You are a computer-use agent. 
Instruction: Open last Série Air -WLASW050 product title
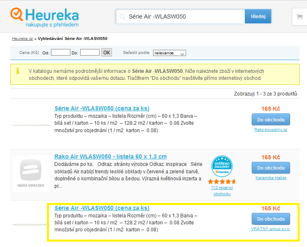[x=102, y=208]
